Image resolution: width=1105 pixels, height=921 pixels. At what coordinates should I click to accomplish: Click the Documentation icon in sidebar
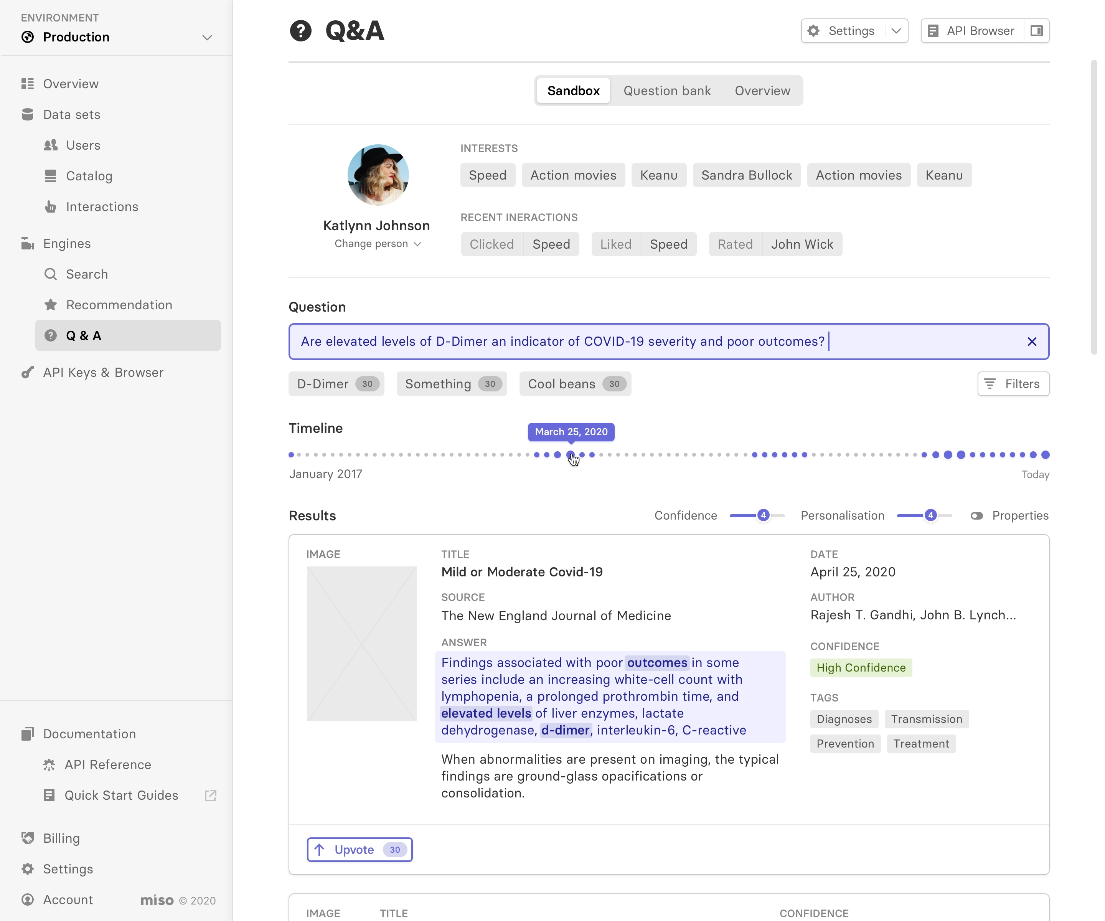click(x=27, y=734)
